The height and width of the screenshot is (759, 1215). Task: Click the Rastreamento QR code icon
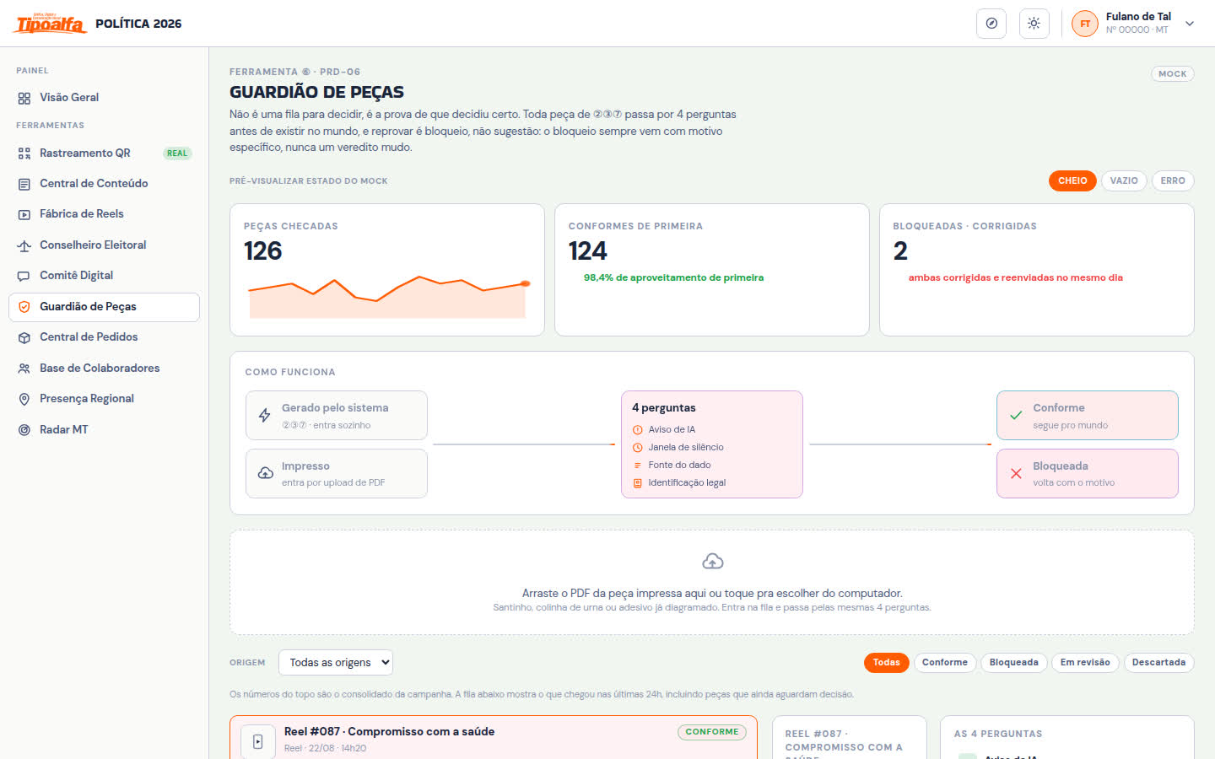pos(24,153)
